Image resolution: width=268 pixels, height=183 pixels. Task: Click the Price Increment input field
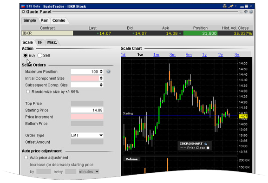pos(87,117)
